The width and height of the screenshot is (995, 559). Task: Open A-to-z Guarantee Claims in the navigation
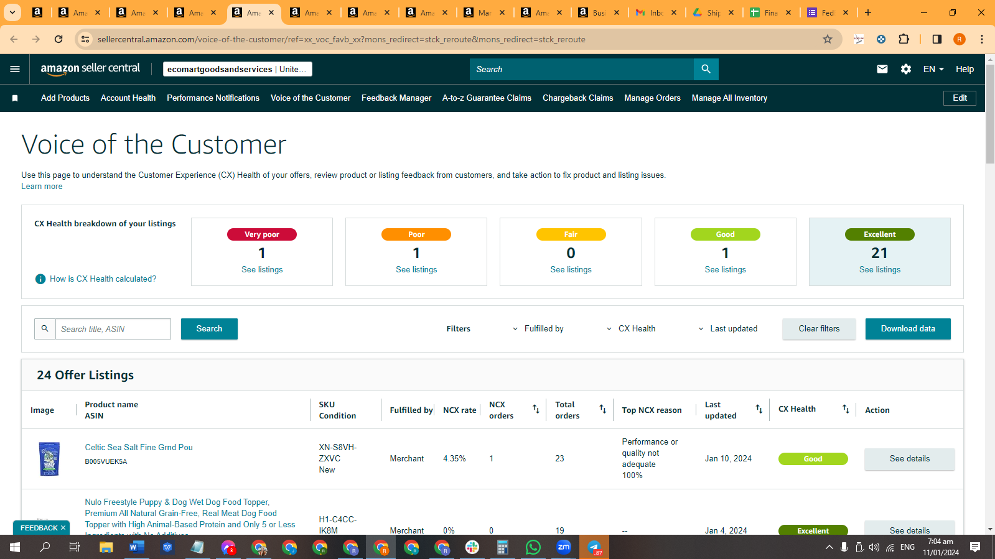pos(487,98)
